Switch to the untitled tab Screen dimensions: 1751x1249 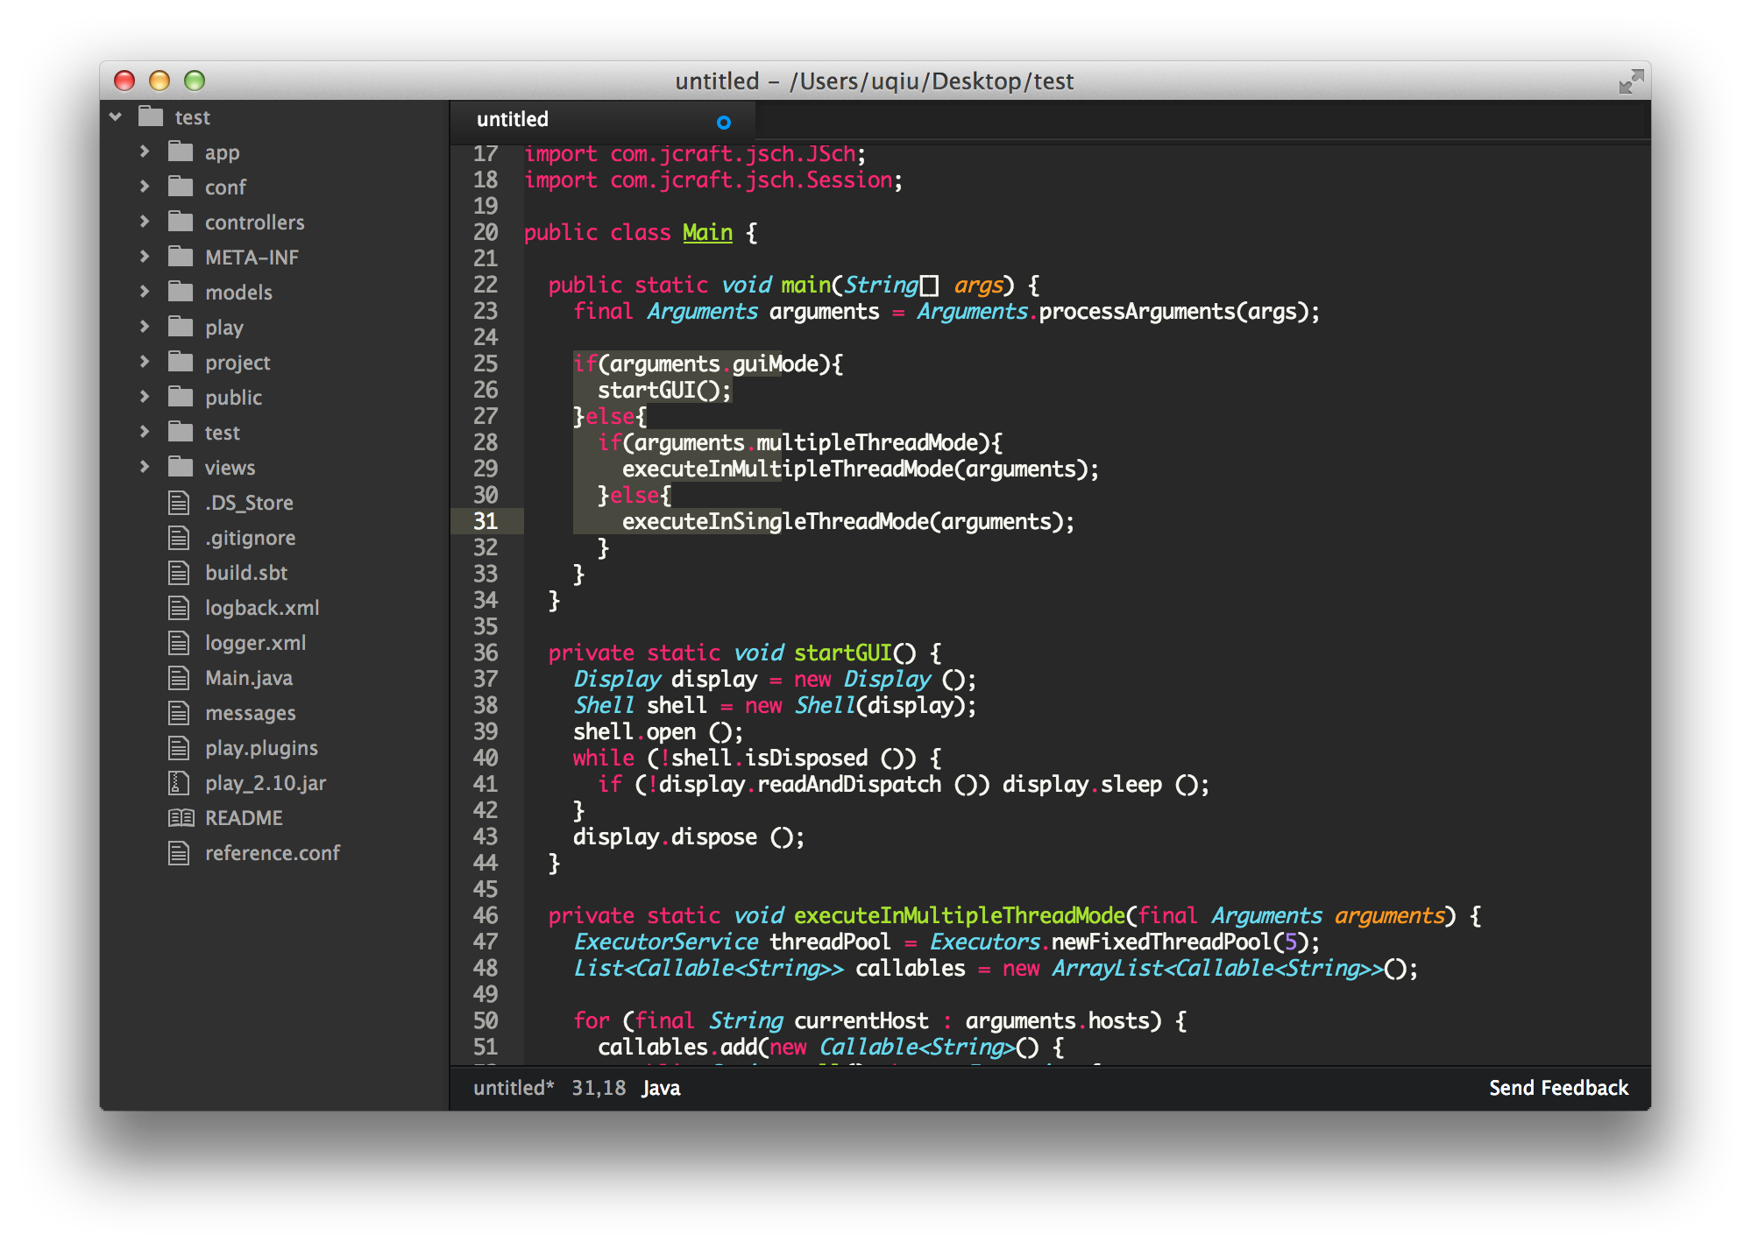pyautogui.click(x=513, y=120)
